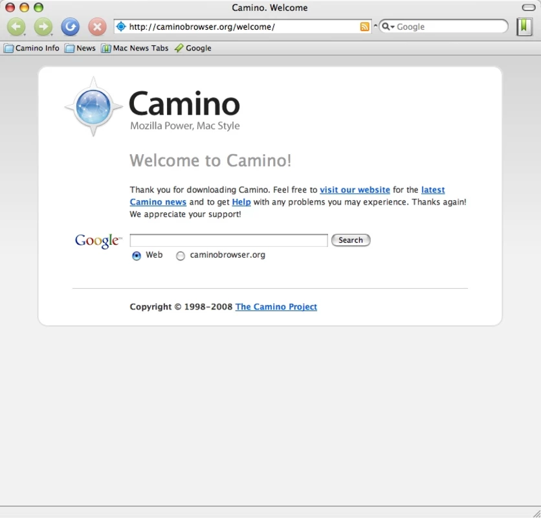Toggle toolbar with the pill button
The width and height of the screenshot is (541, 518).
(528, 8)
